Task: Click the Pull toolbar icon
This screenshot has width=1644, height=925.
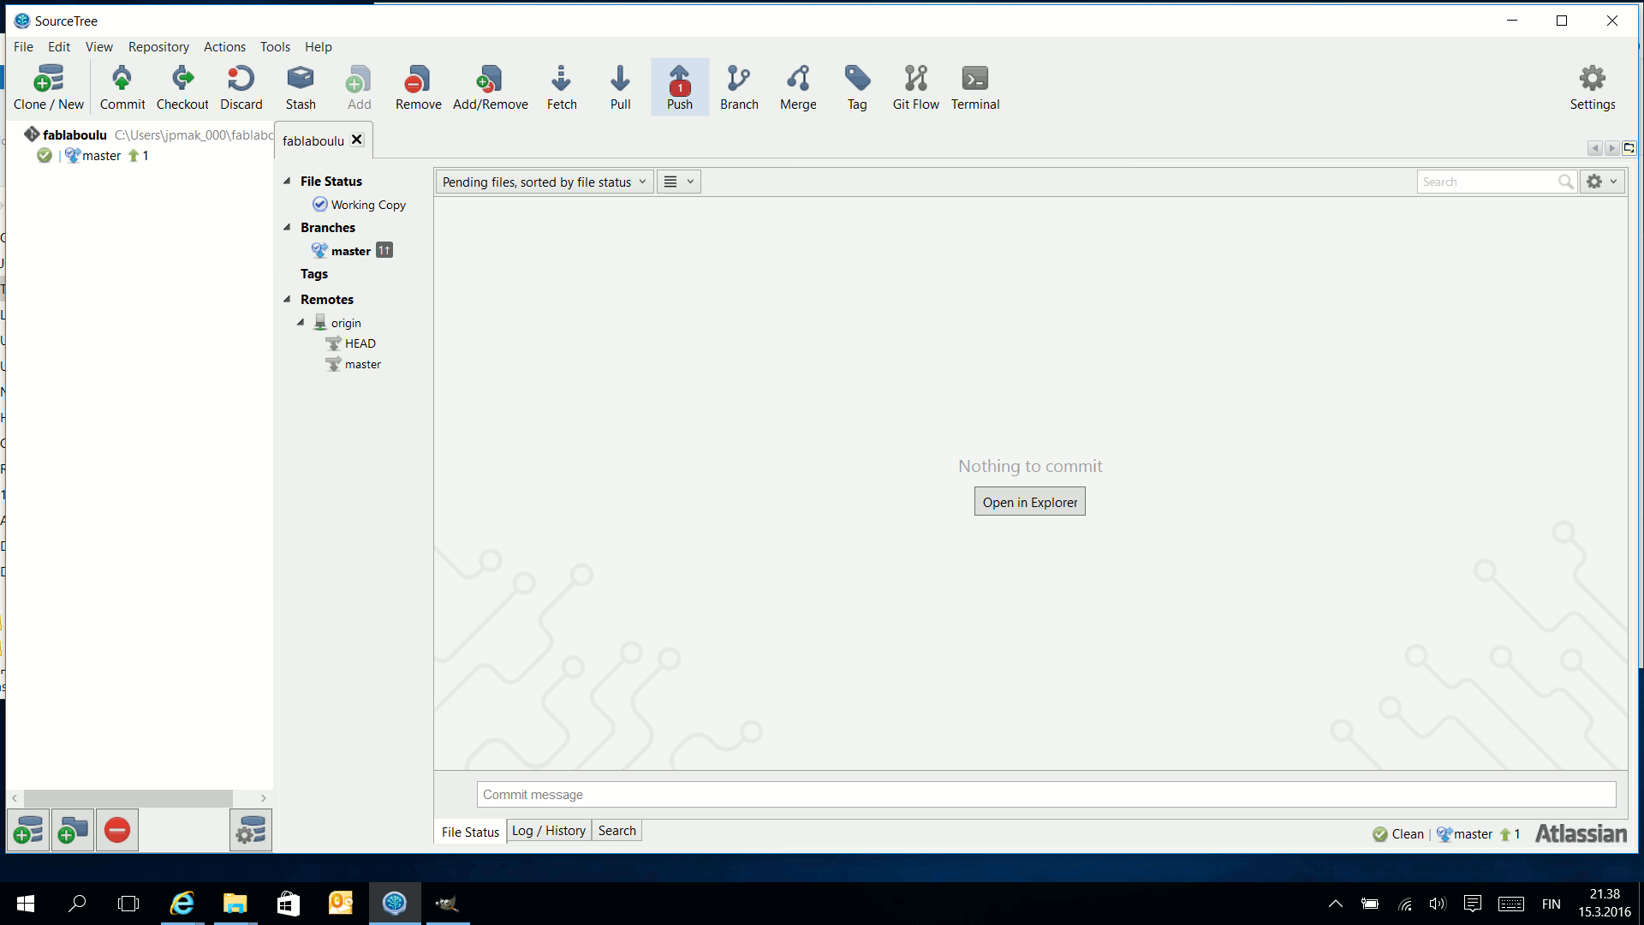Action: click(621, 87)
